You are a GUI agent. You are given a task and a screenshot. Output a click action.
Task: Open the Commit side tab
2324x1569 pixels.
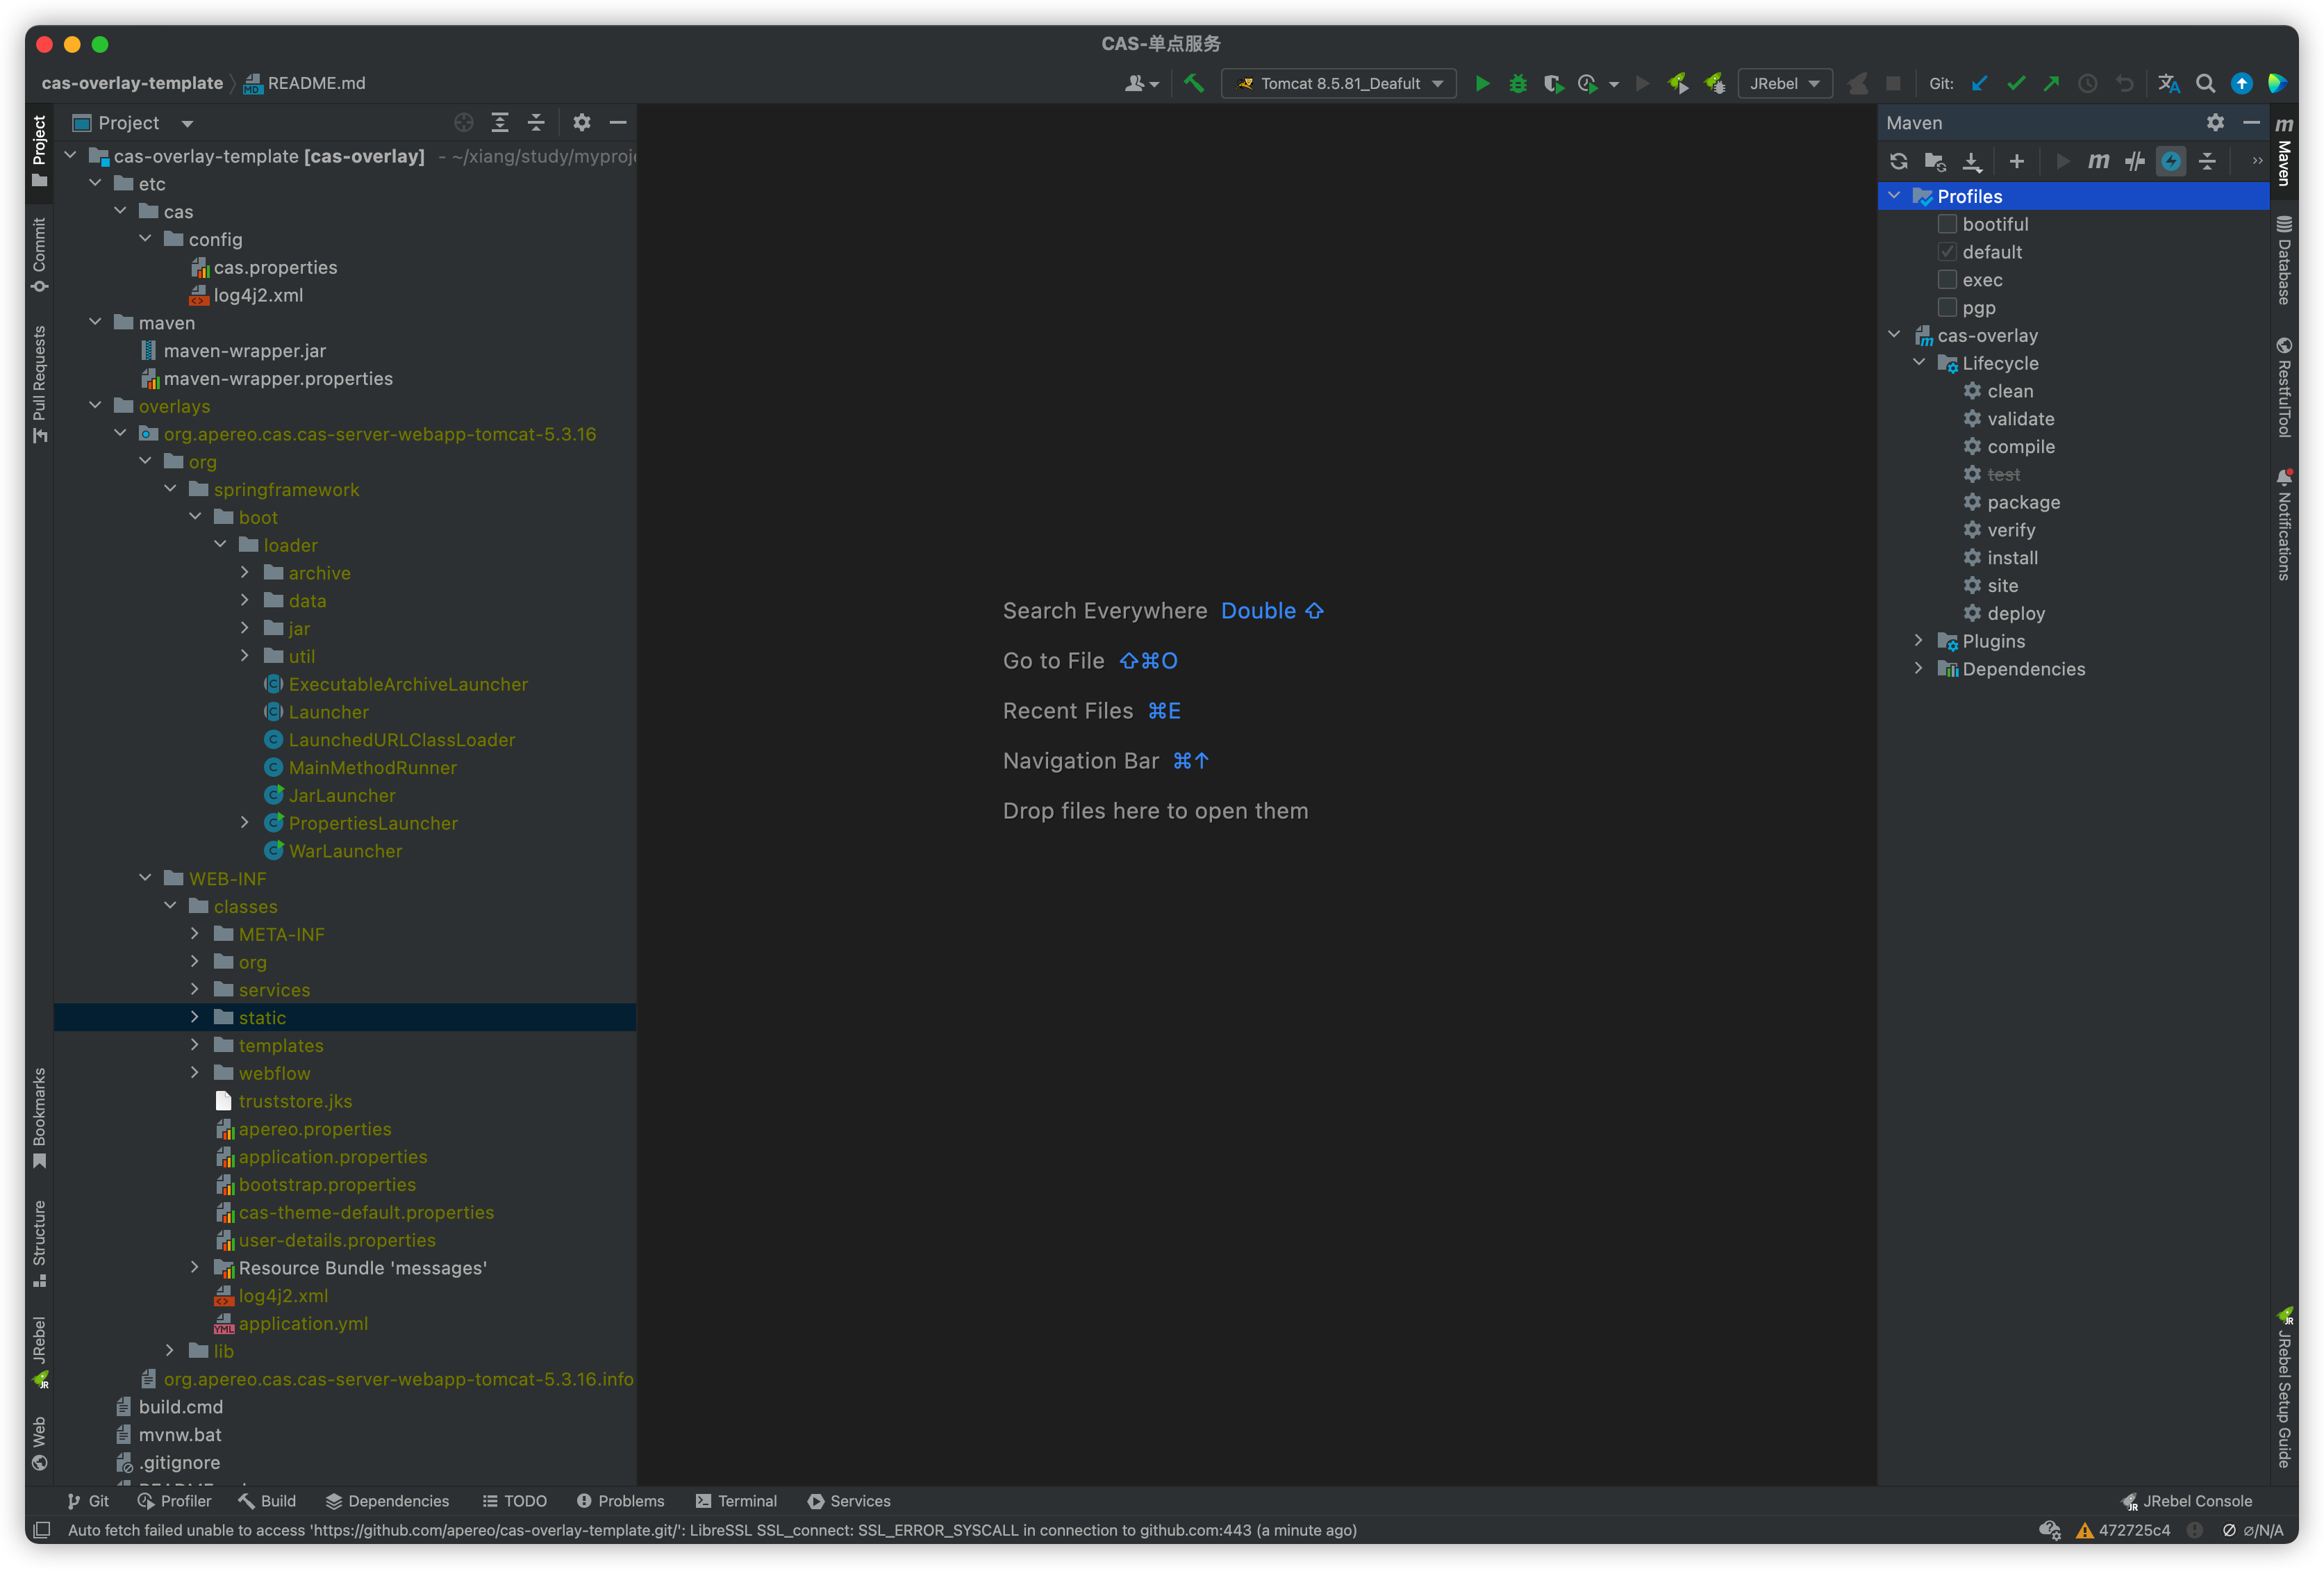click(x=39, y=254)
